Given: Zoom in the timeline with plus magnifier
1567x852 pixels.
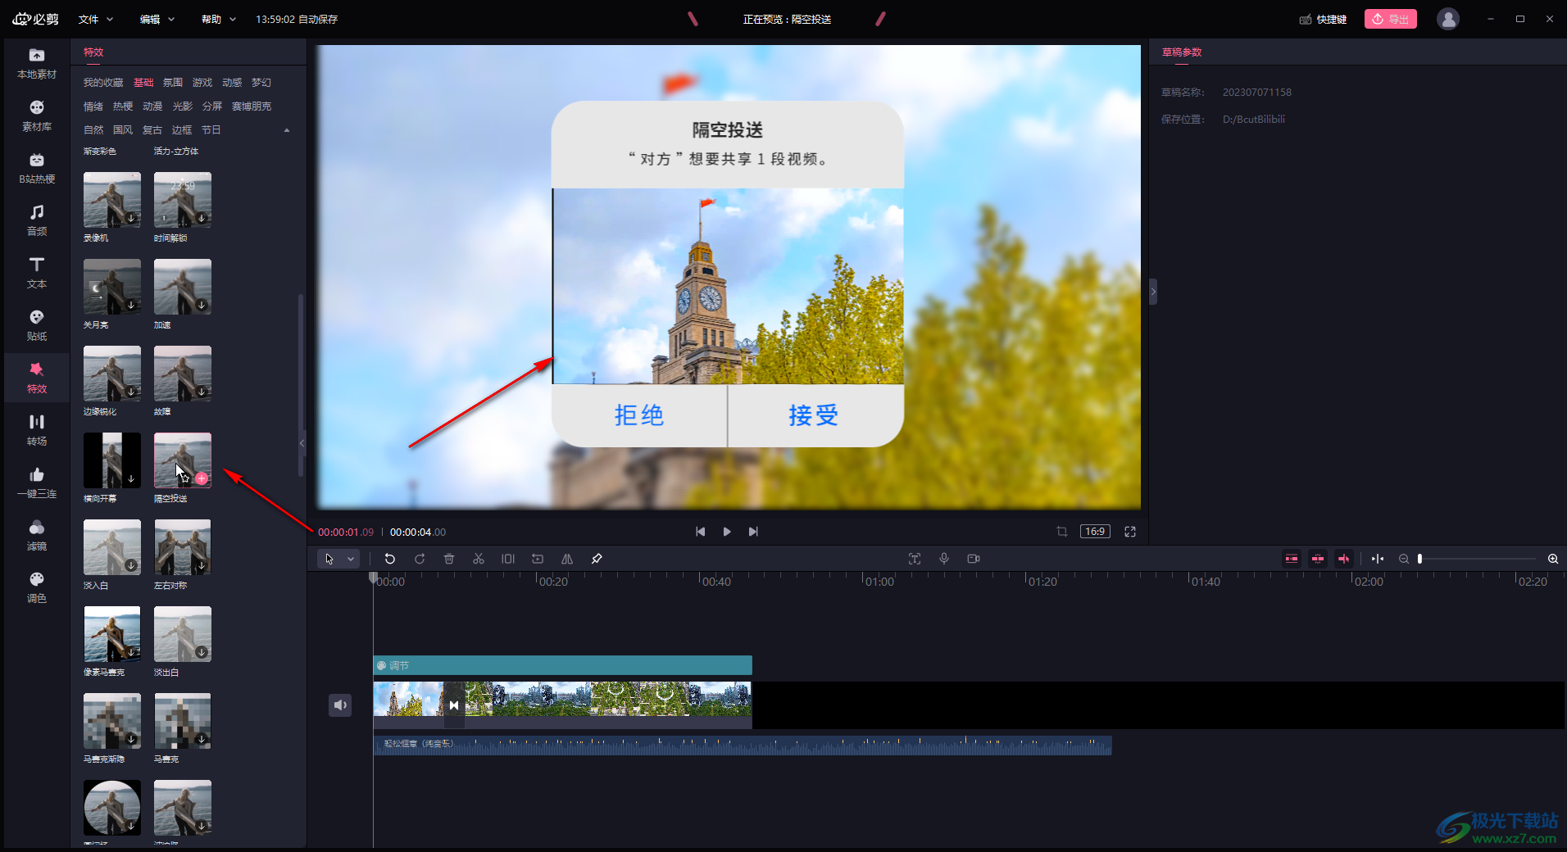Looking at the screenshot, I should point(1553,559).
